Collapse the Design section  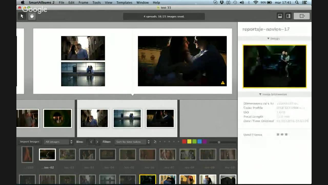[x=268, y=38]
